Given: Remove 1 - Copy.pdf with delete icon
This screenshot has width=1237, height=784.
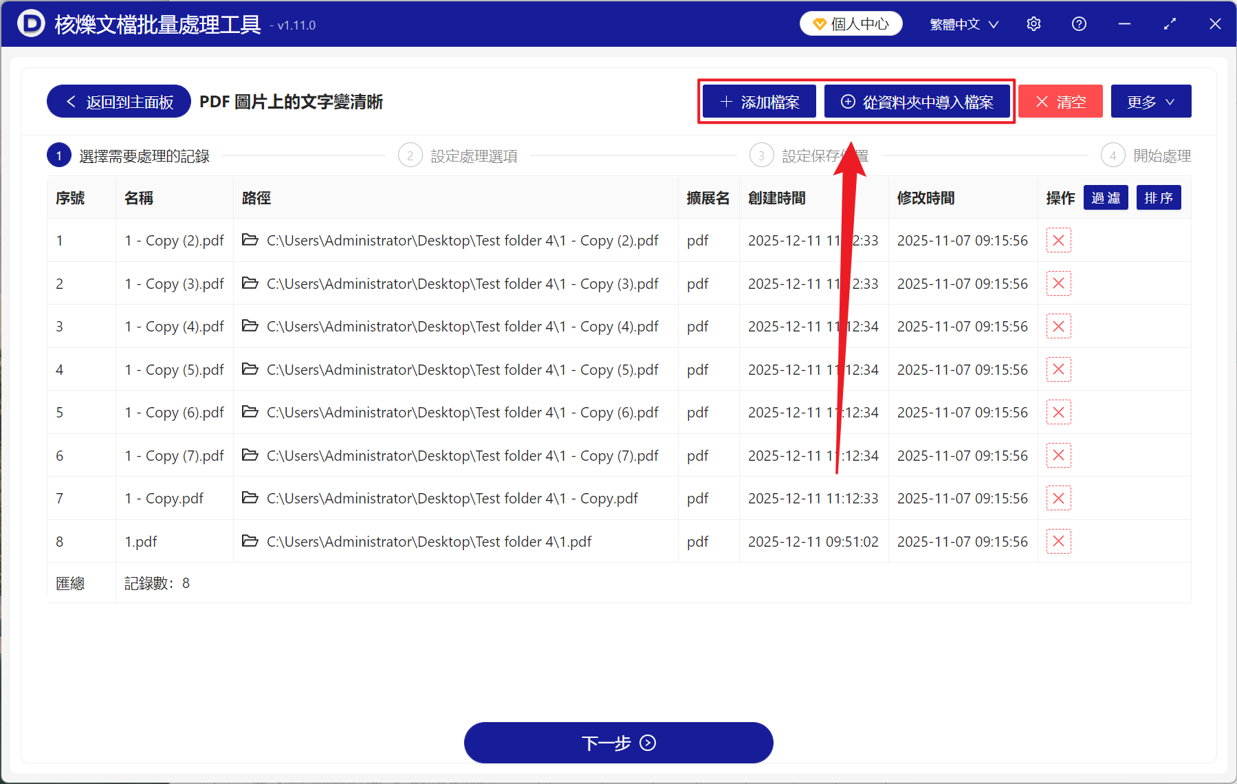Looking at the screenshot, I should pos(1058,498).
